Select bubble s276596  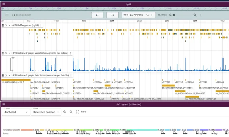tap(129, 82)
